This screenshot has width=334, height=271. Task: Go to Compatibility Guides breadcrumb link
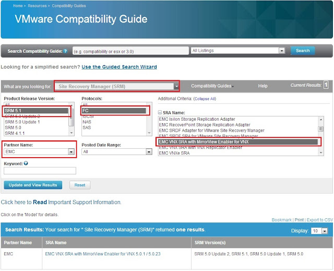pos(69,6)
